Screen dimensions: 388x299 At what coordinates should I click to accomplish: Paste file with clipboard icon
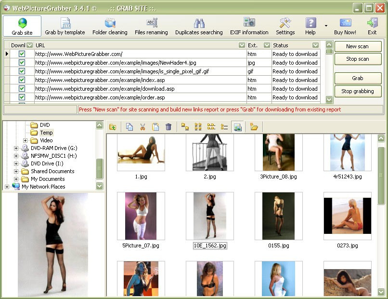coord(155,127)
